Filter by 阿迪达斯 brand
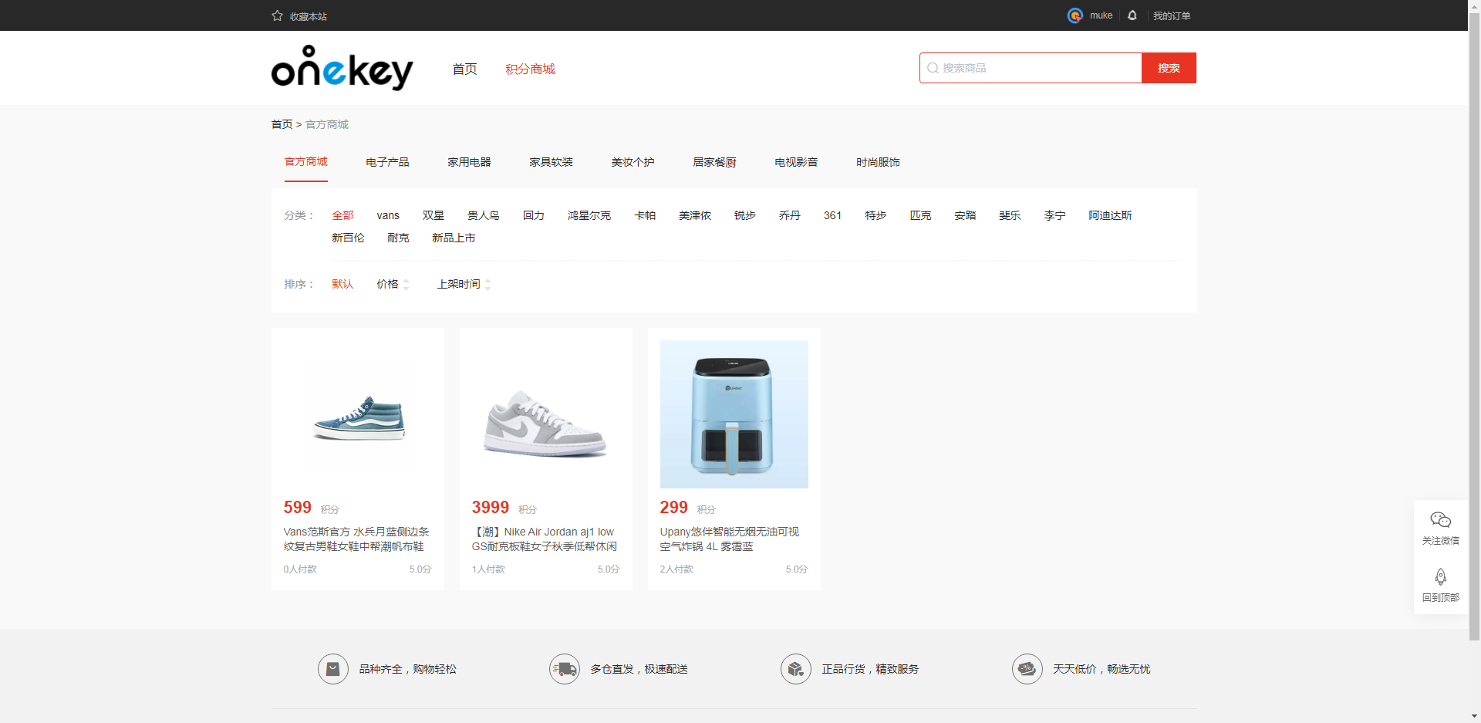1481x723 pixels. (1110, 215)
